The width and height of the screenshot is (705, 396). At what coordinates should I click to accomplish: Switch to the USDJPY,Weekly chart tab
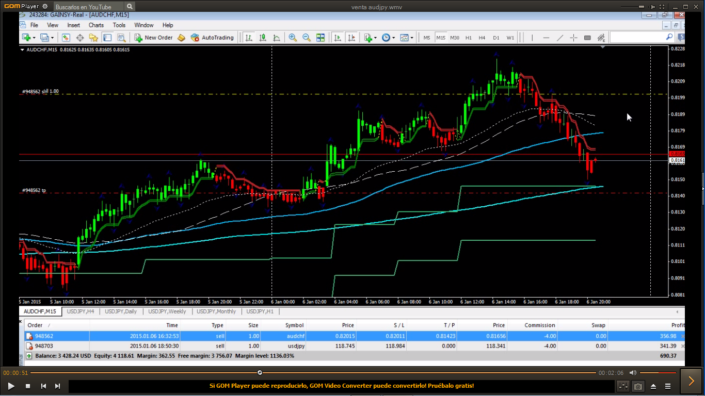point(167,311)
